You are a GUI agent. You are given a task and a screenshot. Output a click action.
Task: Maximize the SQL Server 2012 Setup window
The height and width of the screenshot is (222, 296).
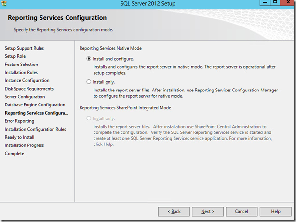click(275, 2)
